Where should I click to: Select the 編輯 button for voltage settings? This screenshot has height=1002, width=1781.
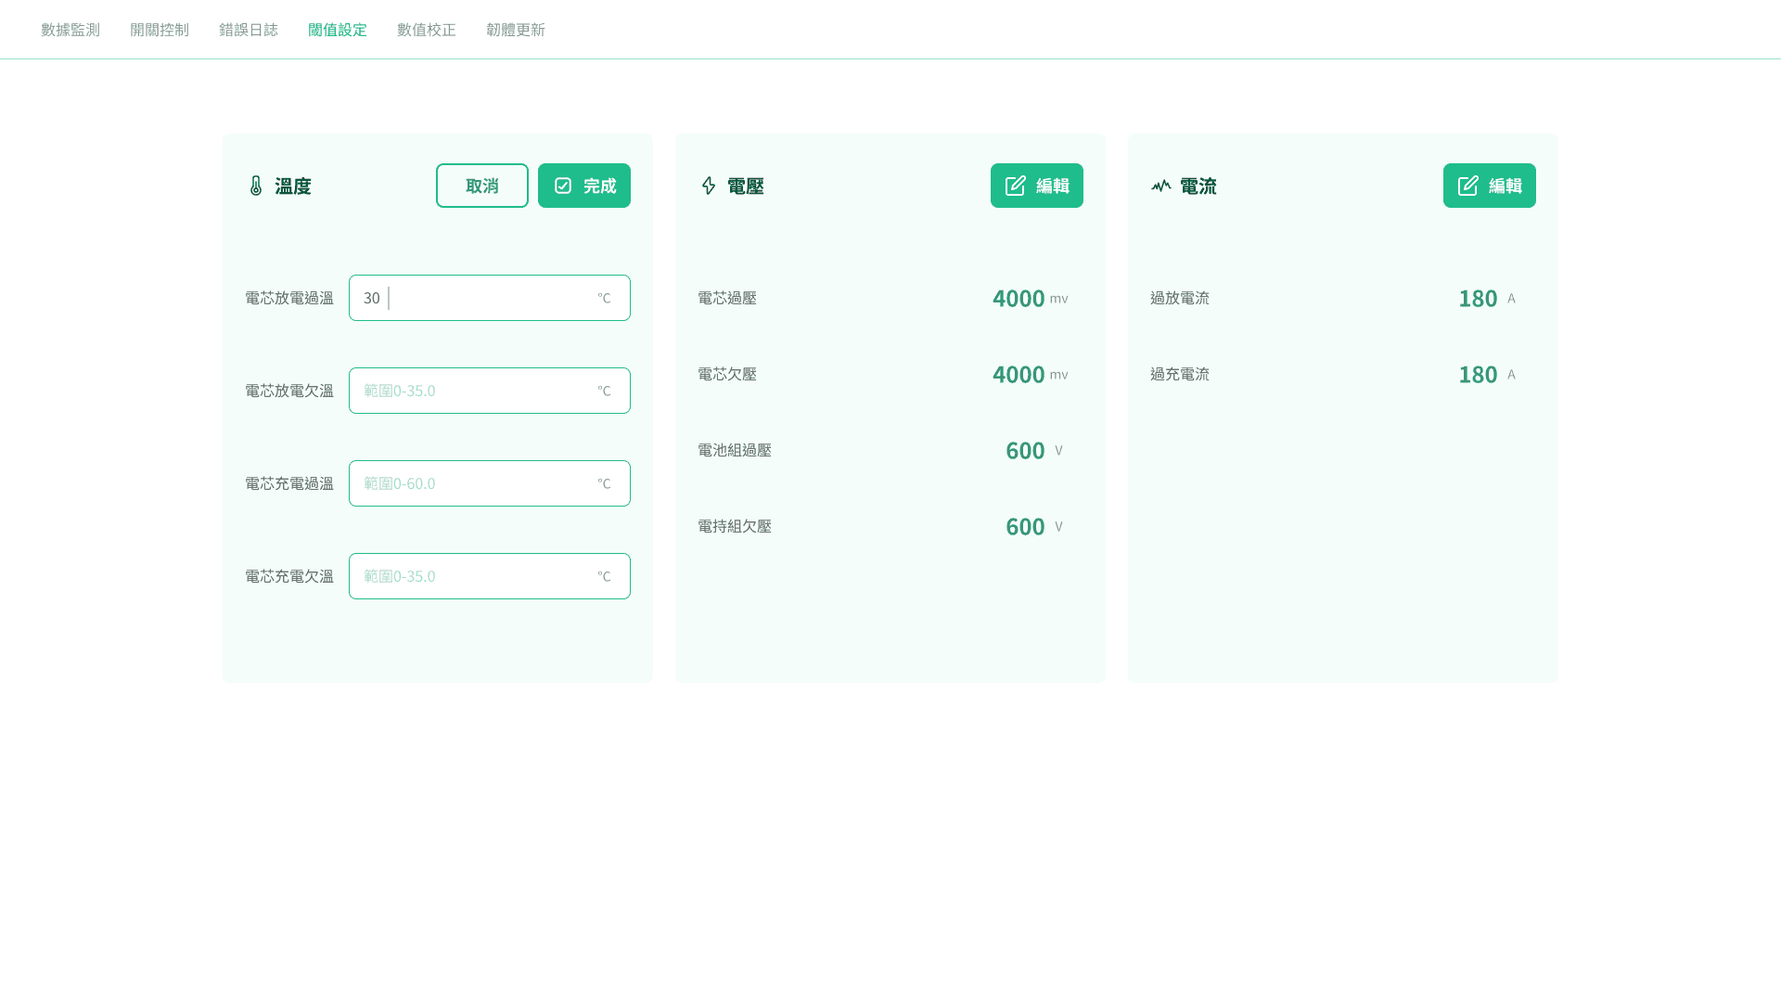(1036, 185)
